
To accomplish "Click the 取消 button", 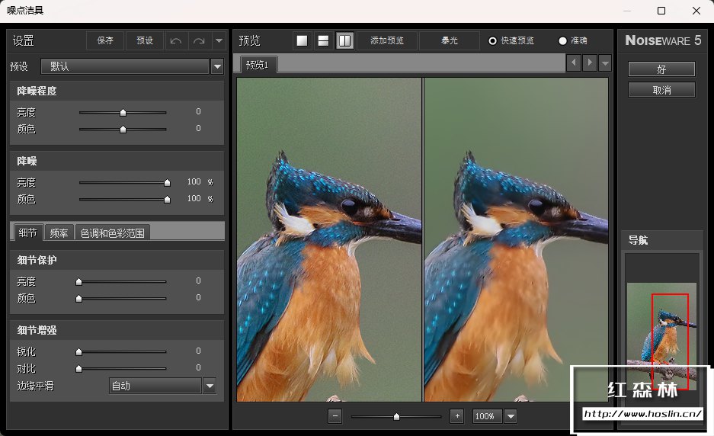I will pyautogui.click(x=661, y=90).
